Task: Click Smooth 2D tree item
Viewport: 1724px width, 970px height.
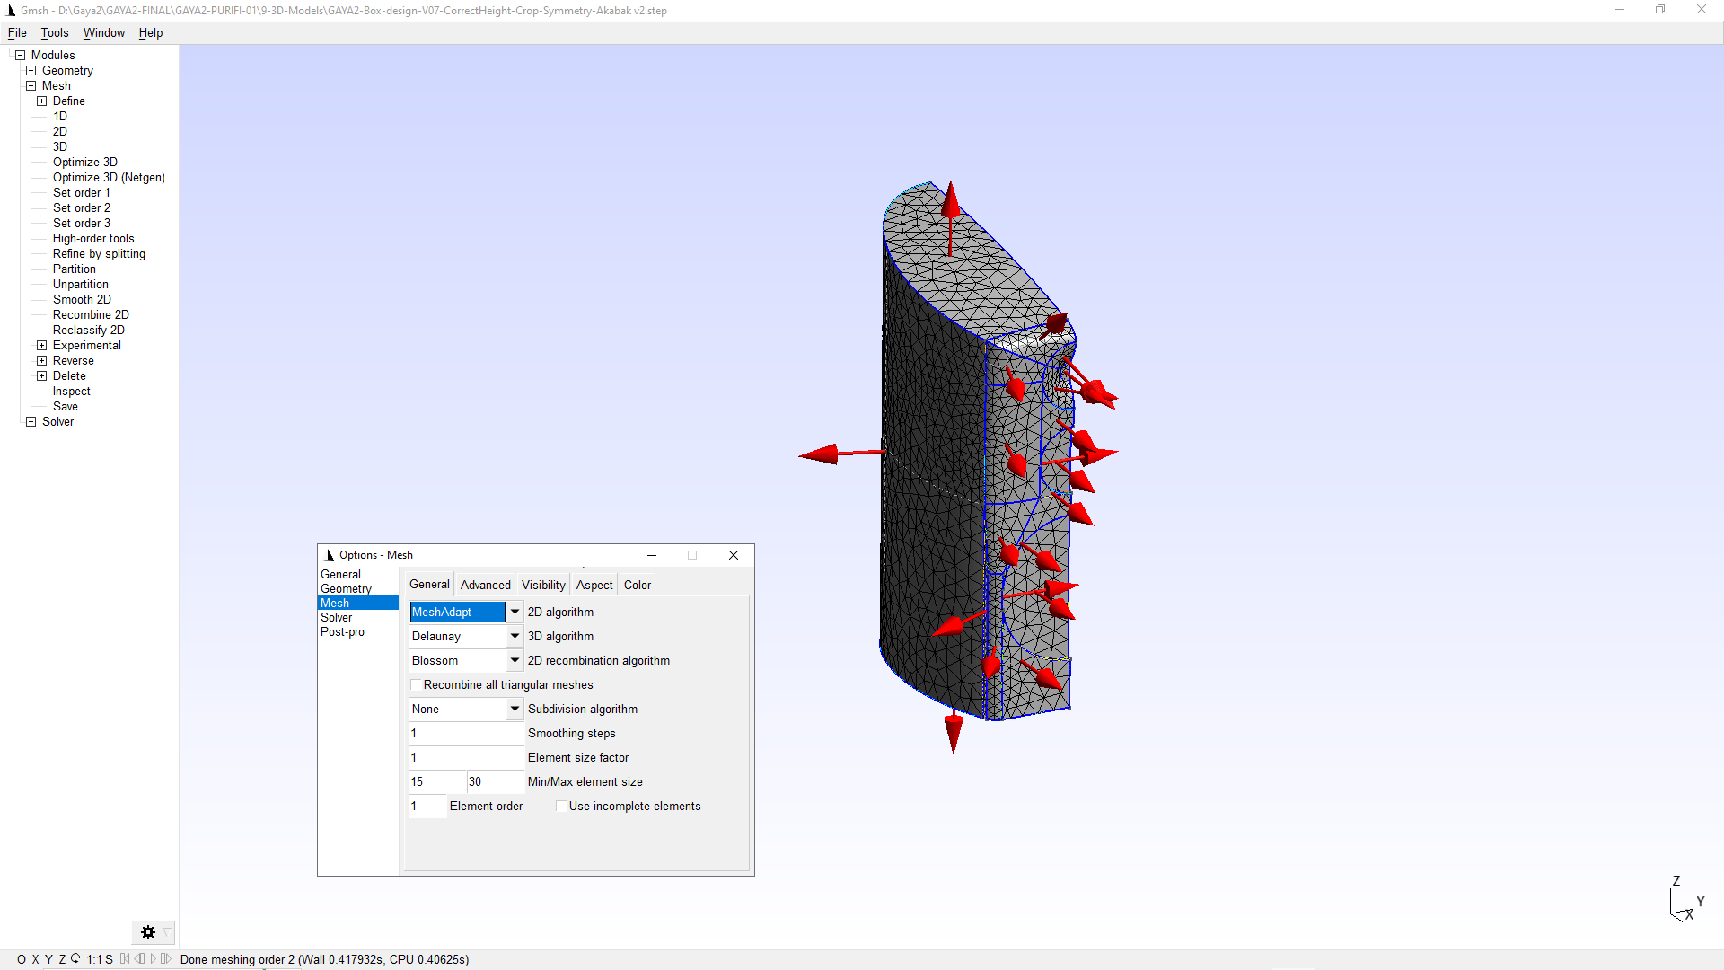Action: coord(82,299)
